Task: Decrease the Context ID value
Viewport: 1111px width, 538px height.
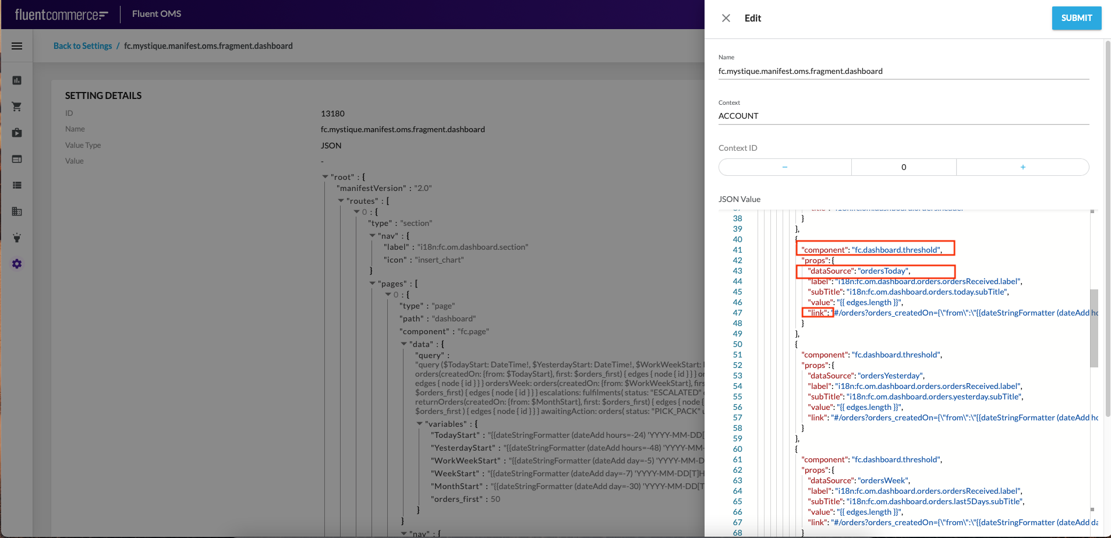Action: point(785,167)
